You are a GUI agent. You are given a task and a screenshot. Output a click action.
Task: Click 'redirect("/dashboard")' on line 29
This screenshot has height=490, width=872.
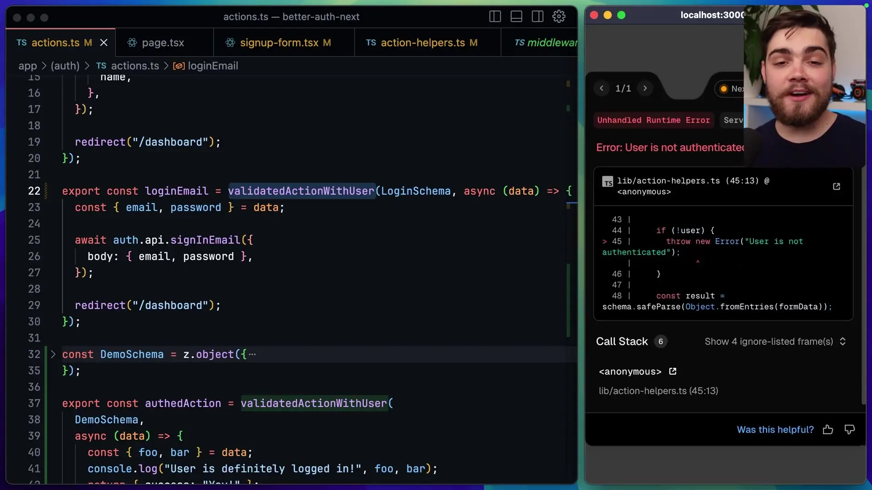tap(148, 305)
